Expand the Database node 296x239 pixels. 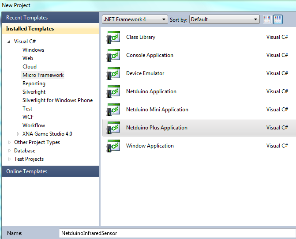[x=9, y=151]
